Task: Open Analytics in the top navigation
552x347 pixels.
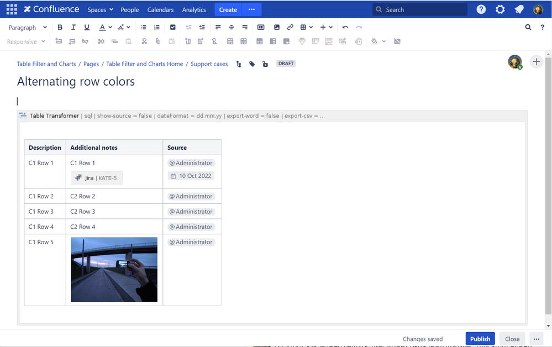Action: coord(194,9)
